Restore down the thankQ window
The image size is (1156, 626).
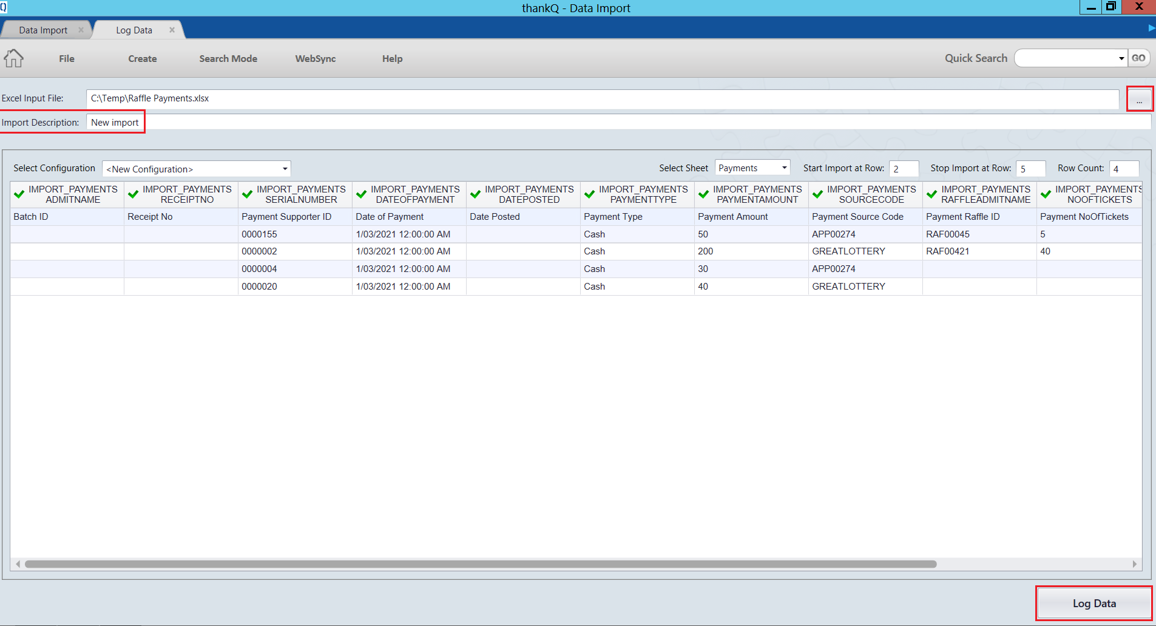click(x=1110, y=7)
